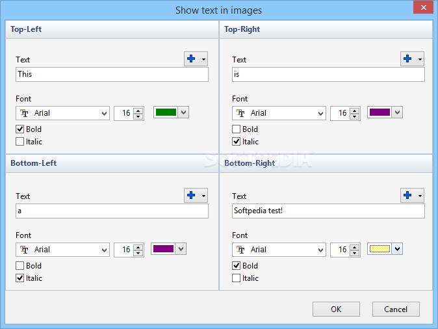Click the plus icon in Top-Right section
438x329 pixels.
[x=407, y=59]
